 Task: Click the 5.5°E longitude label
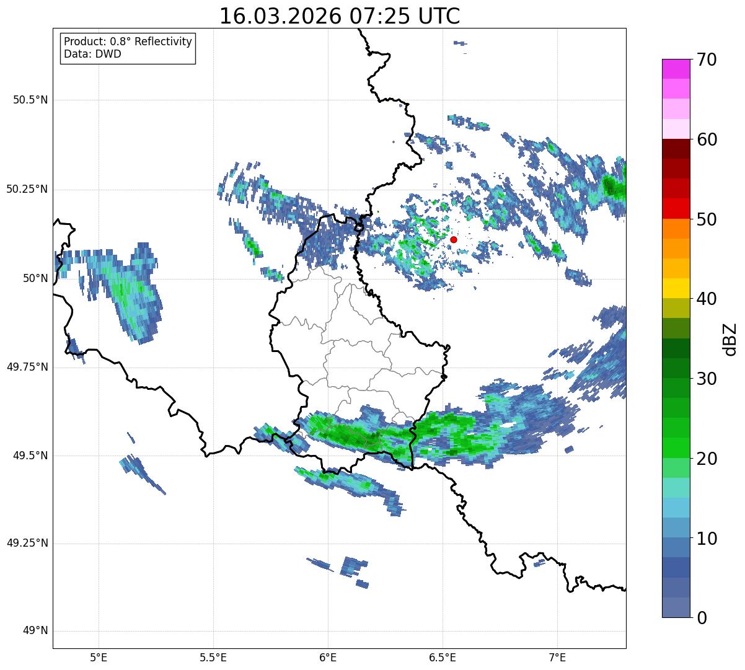point(213,658)
